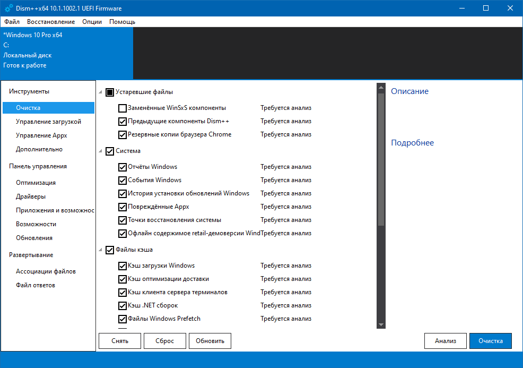Image resolution: width=523 pixels, height=368 pixels.
Task: Select the Windows 10 Pro x64 image tile
Action: [66, 50]
